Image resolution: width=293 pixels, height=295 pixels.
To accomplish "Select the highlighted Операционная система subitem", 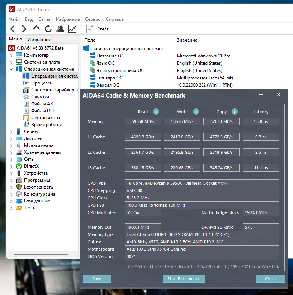I will 51,76.
